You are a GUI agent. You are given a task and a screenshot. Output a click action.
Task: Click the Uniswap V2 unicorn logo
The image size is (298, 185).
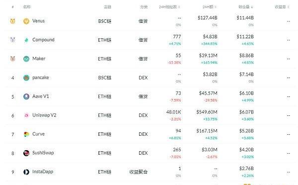(x=26, y=115)
